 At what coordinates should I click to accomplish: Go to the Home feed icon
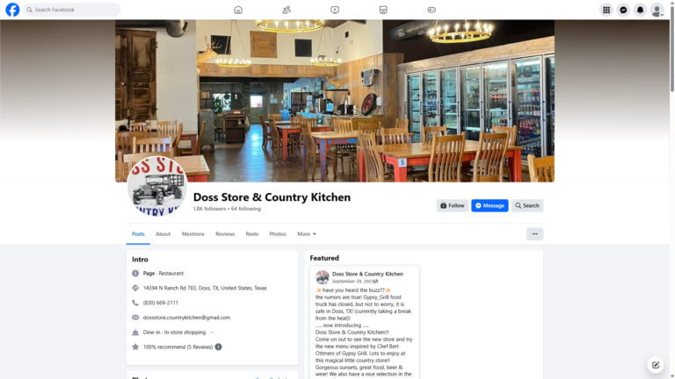coord(238,10)
